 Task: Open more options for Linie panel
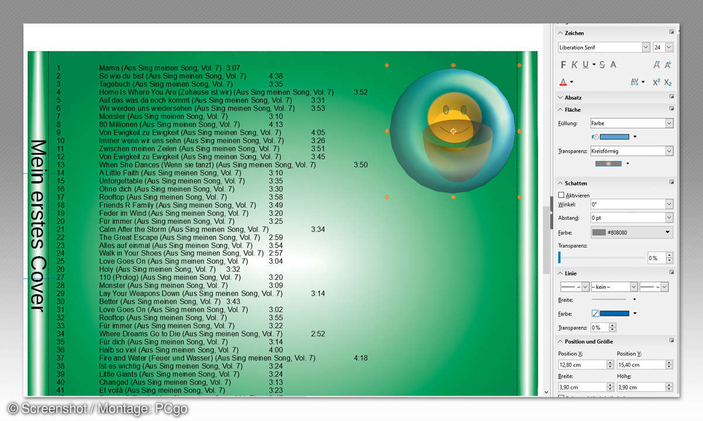(671, 273)
